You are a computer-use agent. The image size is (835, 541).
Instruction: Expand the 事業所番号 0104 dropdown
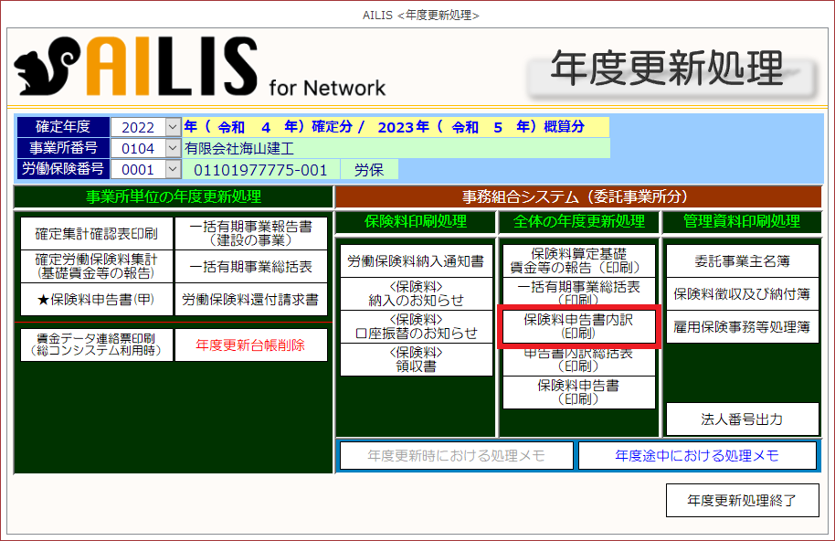pyautogui.click(x=173, y=148)
